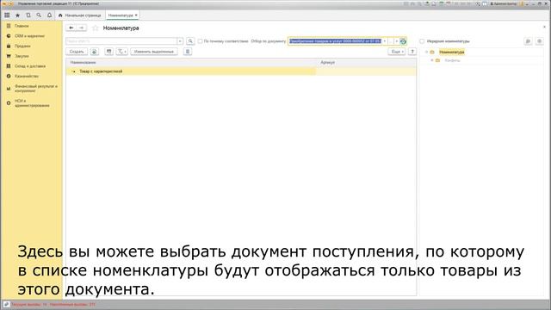Click settings icon at right panel top
This screenshot has height=310, width=551.
click(540, 41)
